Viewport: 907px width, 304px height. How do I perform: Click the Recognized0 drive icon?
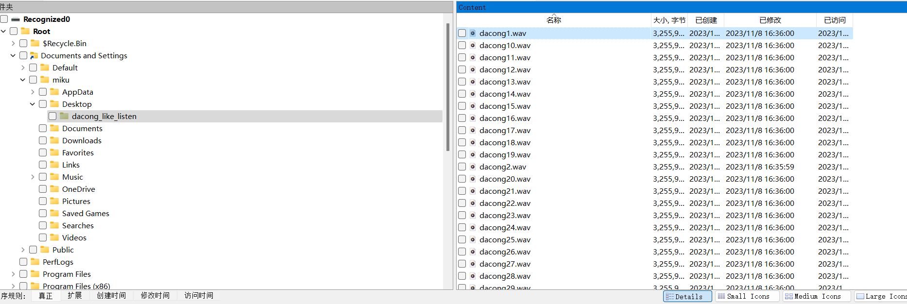tap(16, 19)
